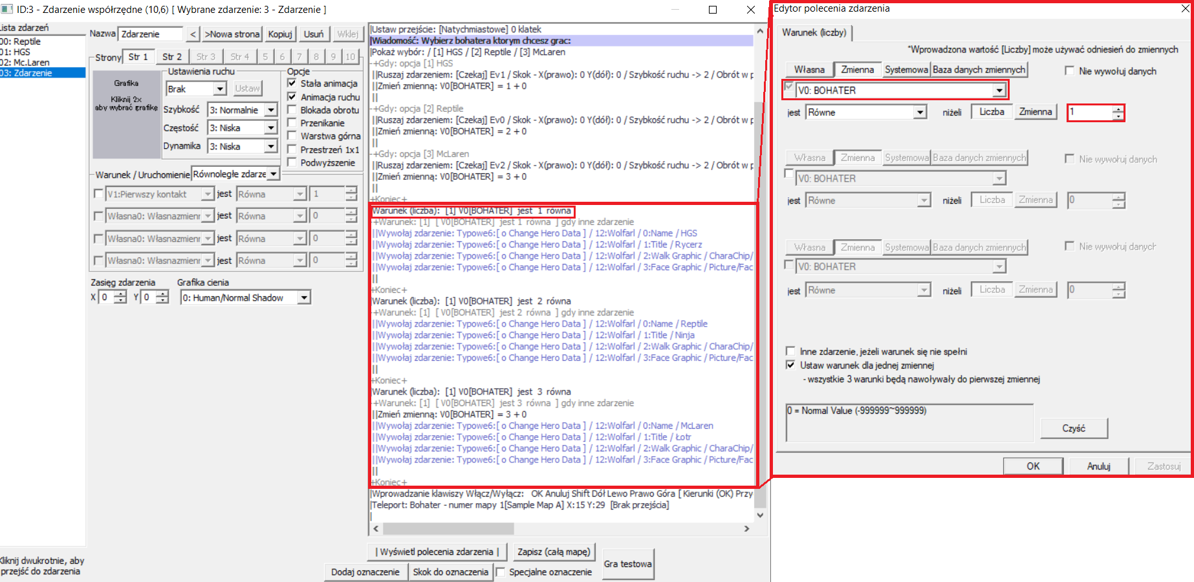Increment the condition value number spinner

tap(1118, 109)
